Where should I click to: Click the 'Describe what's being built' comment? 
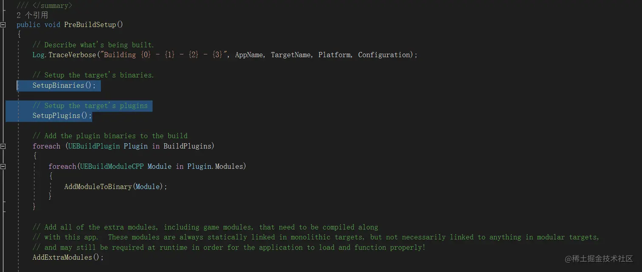tap(93, 45)
